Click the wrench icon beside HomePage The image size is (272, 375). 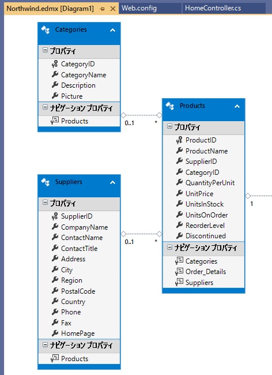pos(55,333)
